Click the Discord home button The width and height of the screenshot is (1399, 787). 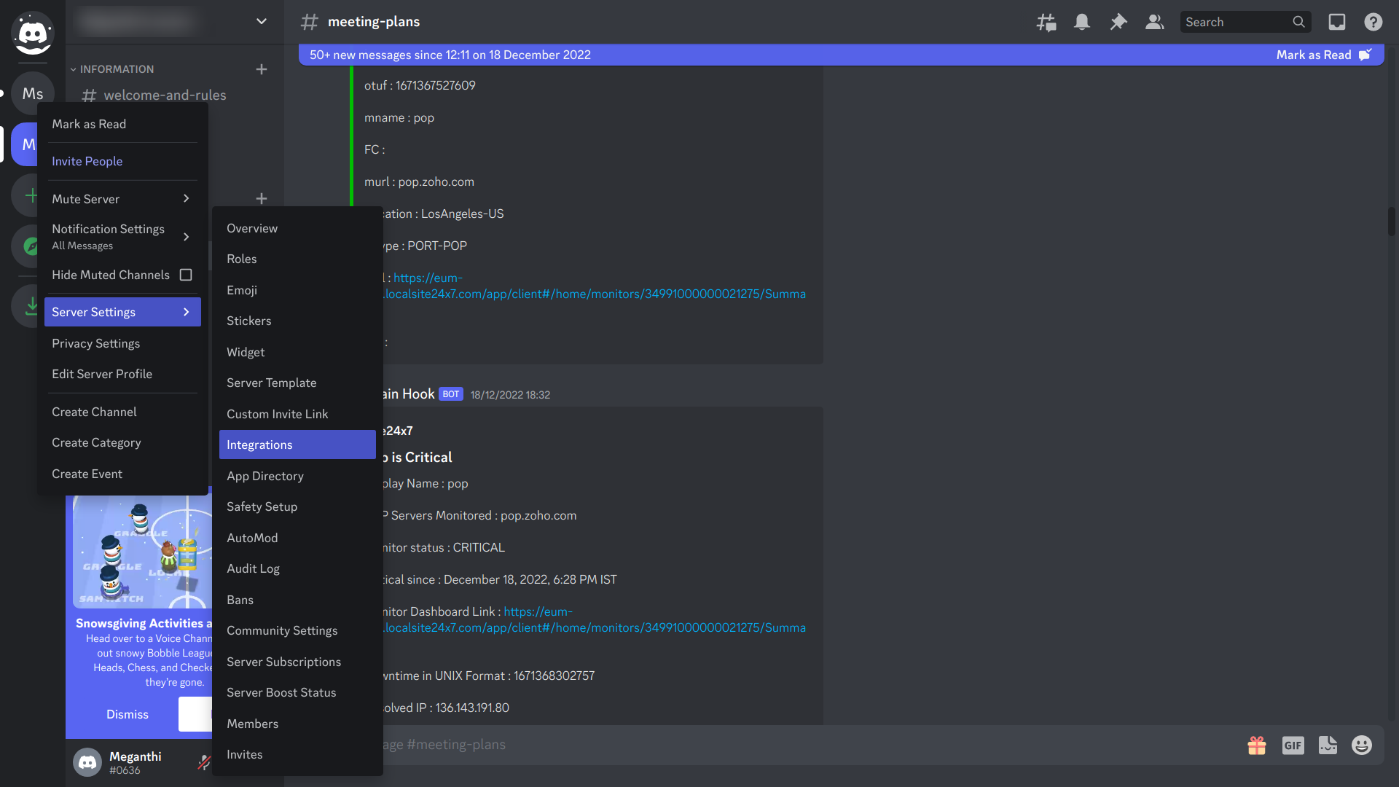[x=33, y=33]
